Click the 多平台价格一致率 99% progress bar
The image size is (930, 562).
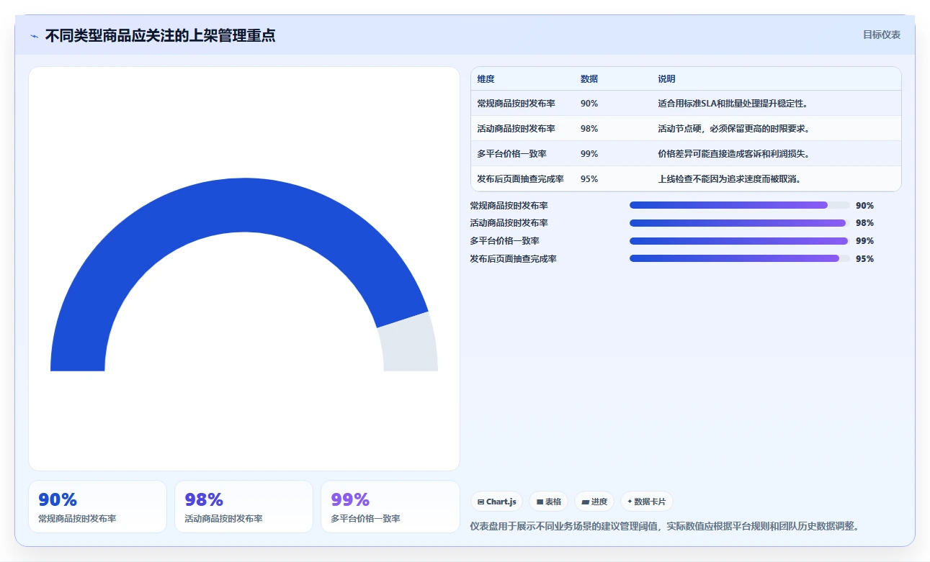pos(740,241)
